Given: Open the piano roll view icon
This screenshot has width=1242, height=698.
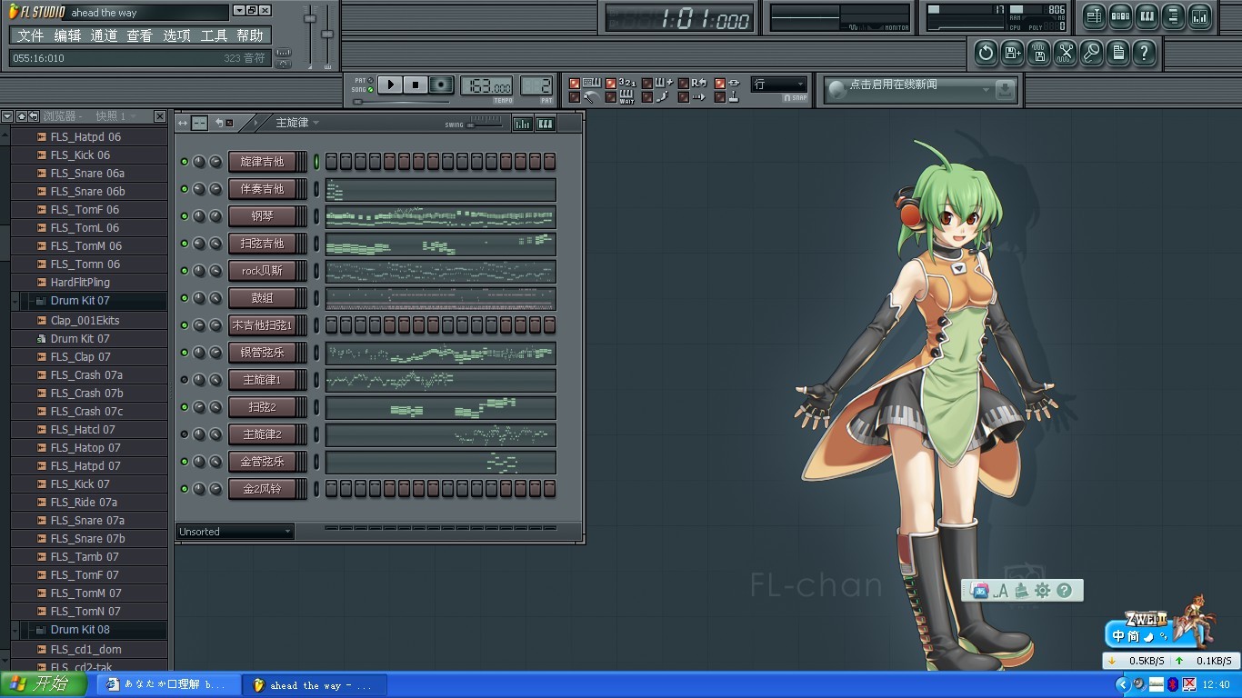Looking at the screenshot, I should (x=1147, y=15).
